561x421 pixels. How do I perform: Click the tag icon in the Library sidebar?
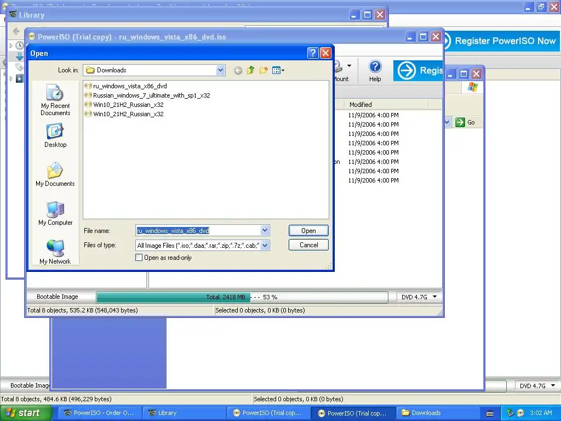pos(19,67)
